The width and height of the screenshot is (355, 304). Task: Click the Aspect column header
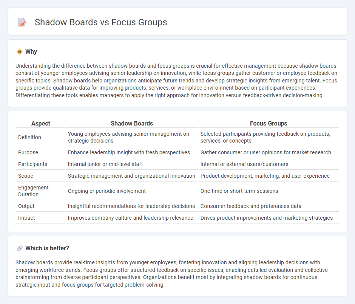click(41, 123)
